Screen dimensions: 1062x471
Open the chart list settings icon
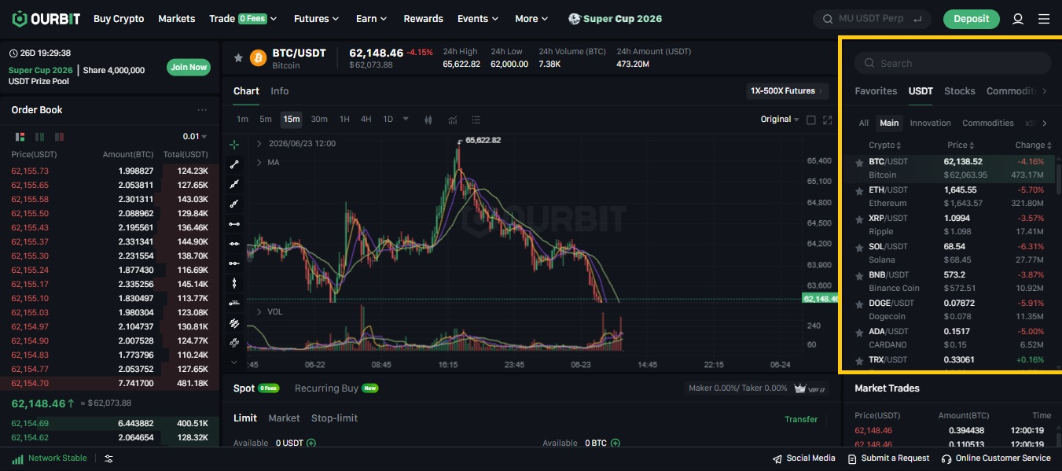(476, 120)
